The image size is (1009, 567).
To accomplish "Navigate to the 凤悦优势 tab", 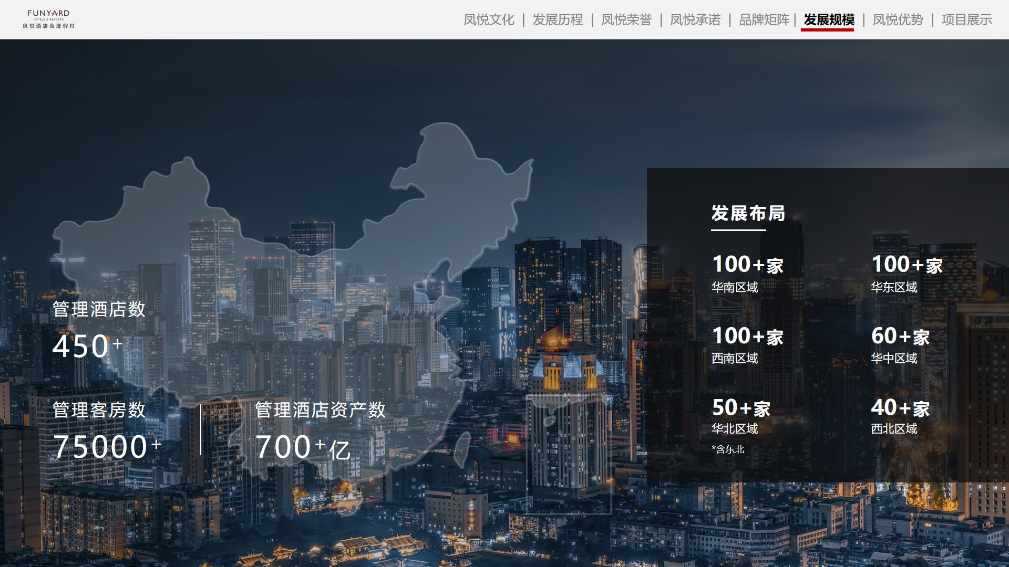I will click(x=898, y=20).
